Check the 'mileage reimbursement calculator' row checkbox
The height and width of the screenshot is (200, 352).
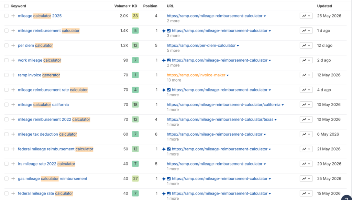tap(6, 30)
